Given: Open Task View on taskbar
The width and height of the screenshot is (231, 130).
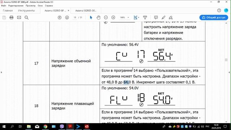Looking at the screenshot, I should point(20,127).
